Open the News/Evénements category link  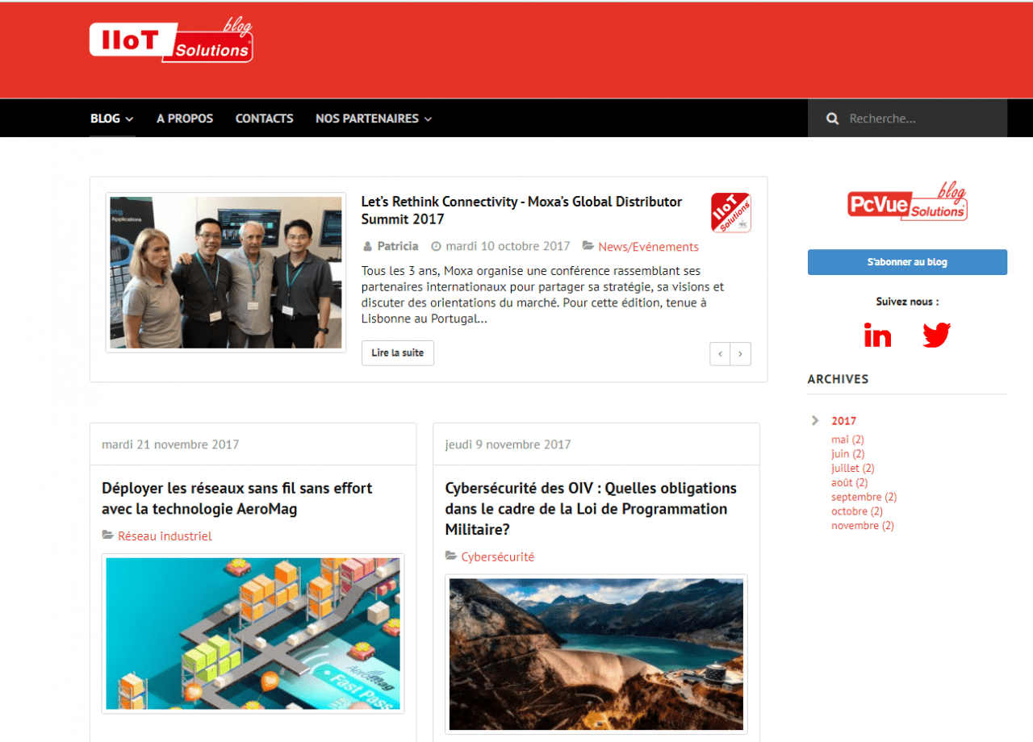(648, 247)
